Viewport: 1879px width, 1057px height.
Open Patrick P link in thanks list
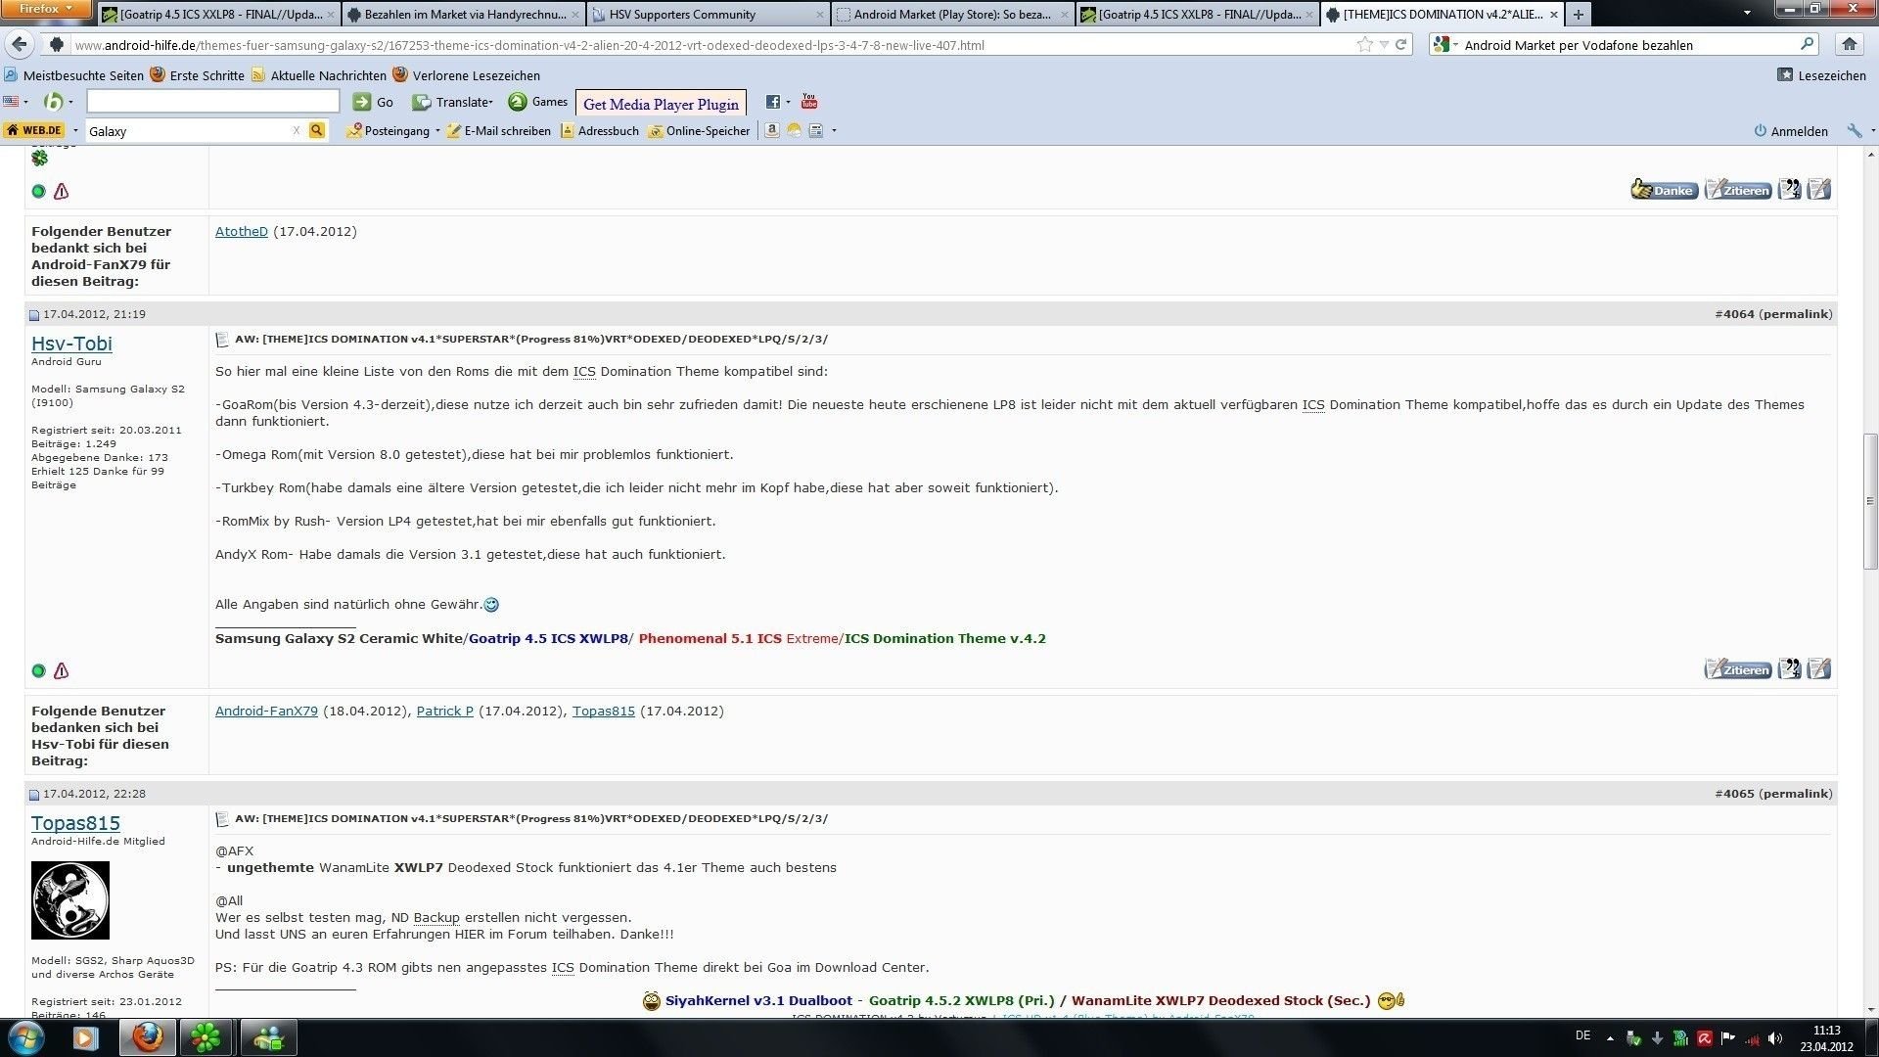[x=444, y=712]
